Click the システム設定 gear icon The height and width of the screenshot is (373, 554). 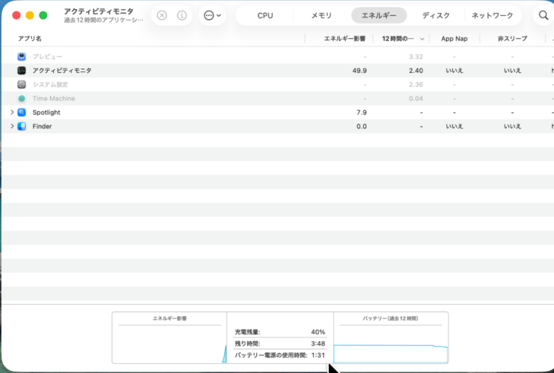(22, 84)
